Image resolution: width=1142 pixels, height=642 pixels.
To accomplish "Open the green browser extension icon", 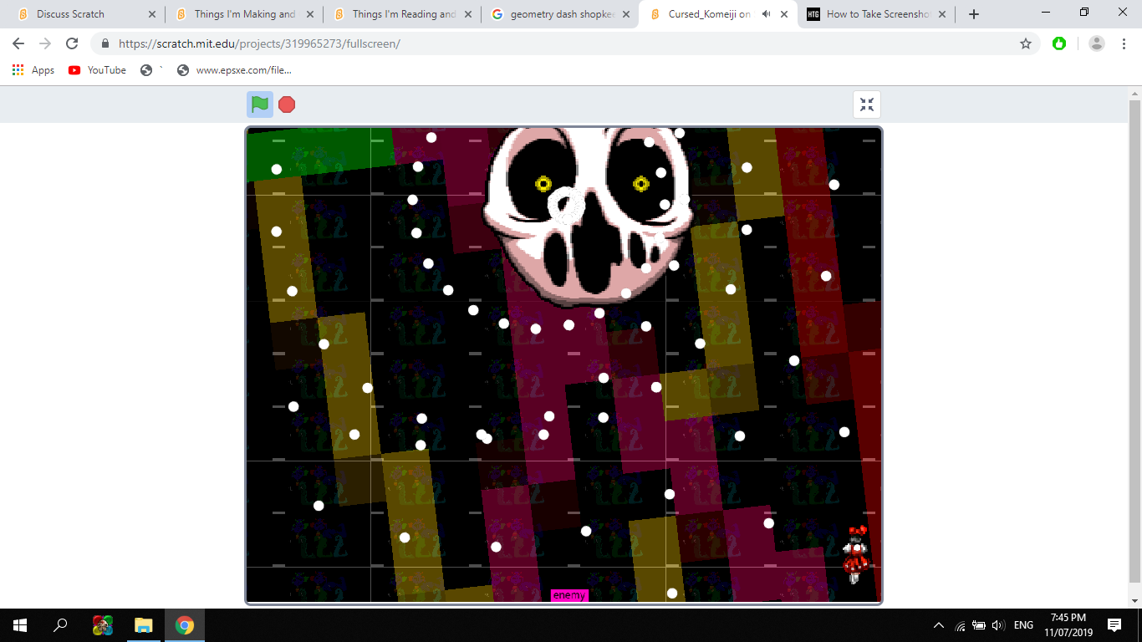I will pyautogui.click(x=1059, y=43).
